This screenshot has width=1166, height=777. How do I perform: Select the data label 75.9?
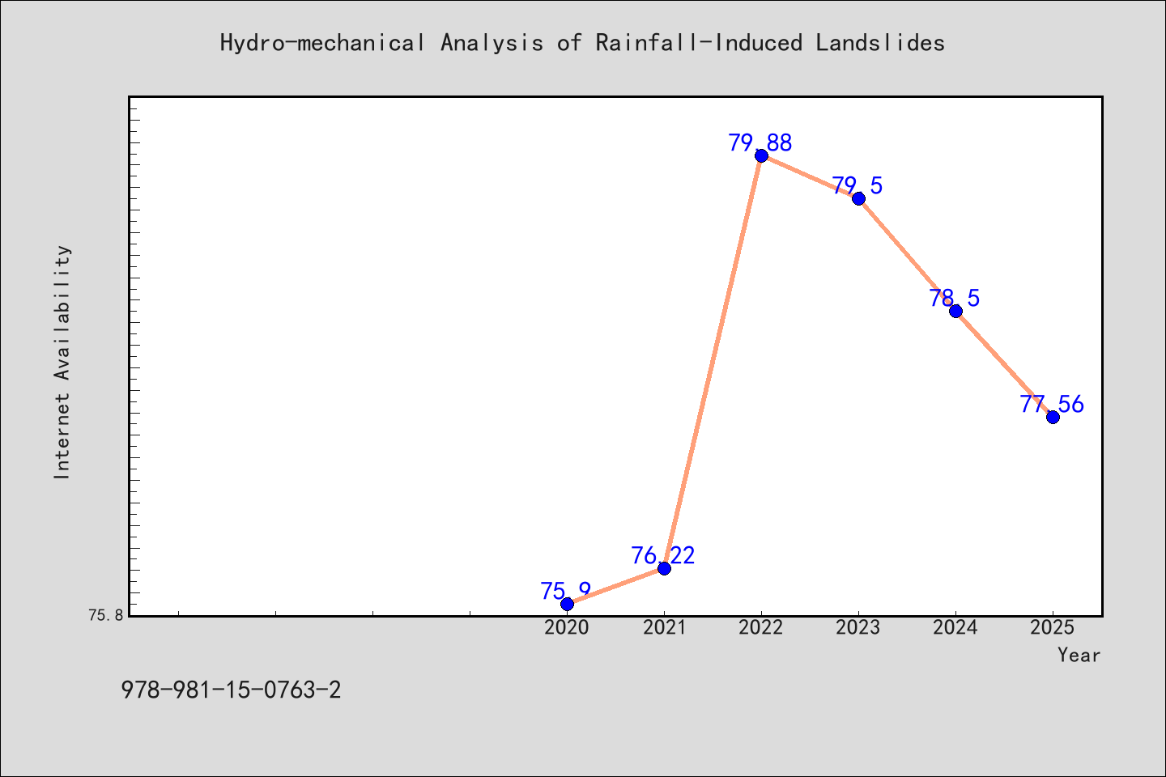[x=566, y=592]
